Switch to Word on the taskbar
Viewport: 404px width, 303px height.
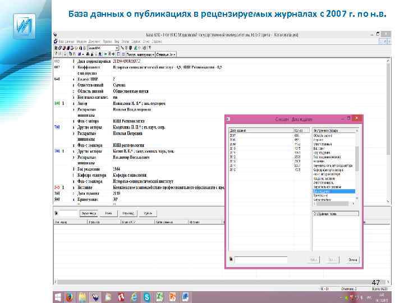click(185, 297)
